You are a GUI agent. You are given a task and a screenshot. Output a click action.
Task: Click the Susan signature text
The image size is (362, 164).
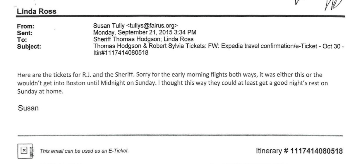(x=28, y=109)
